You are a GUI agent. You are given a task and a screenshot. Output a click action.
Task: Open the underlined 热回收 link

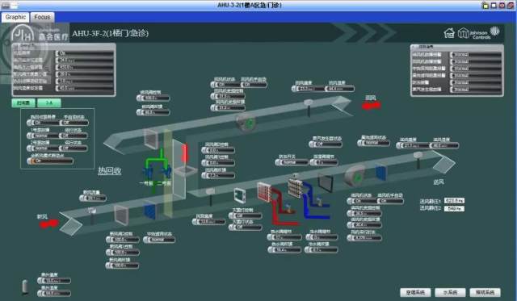pos(110,171)
